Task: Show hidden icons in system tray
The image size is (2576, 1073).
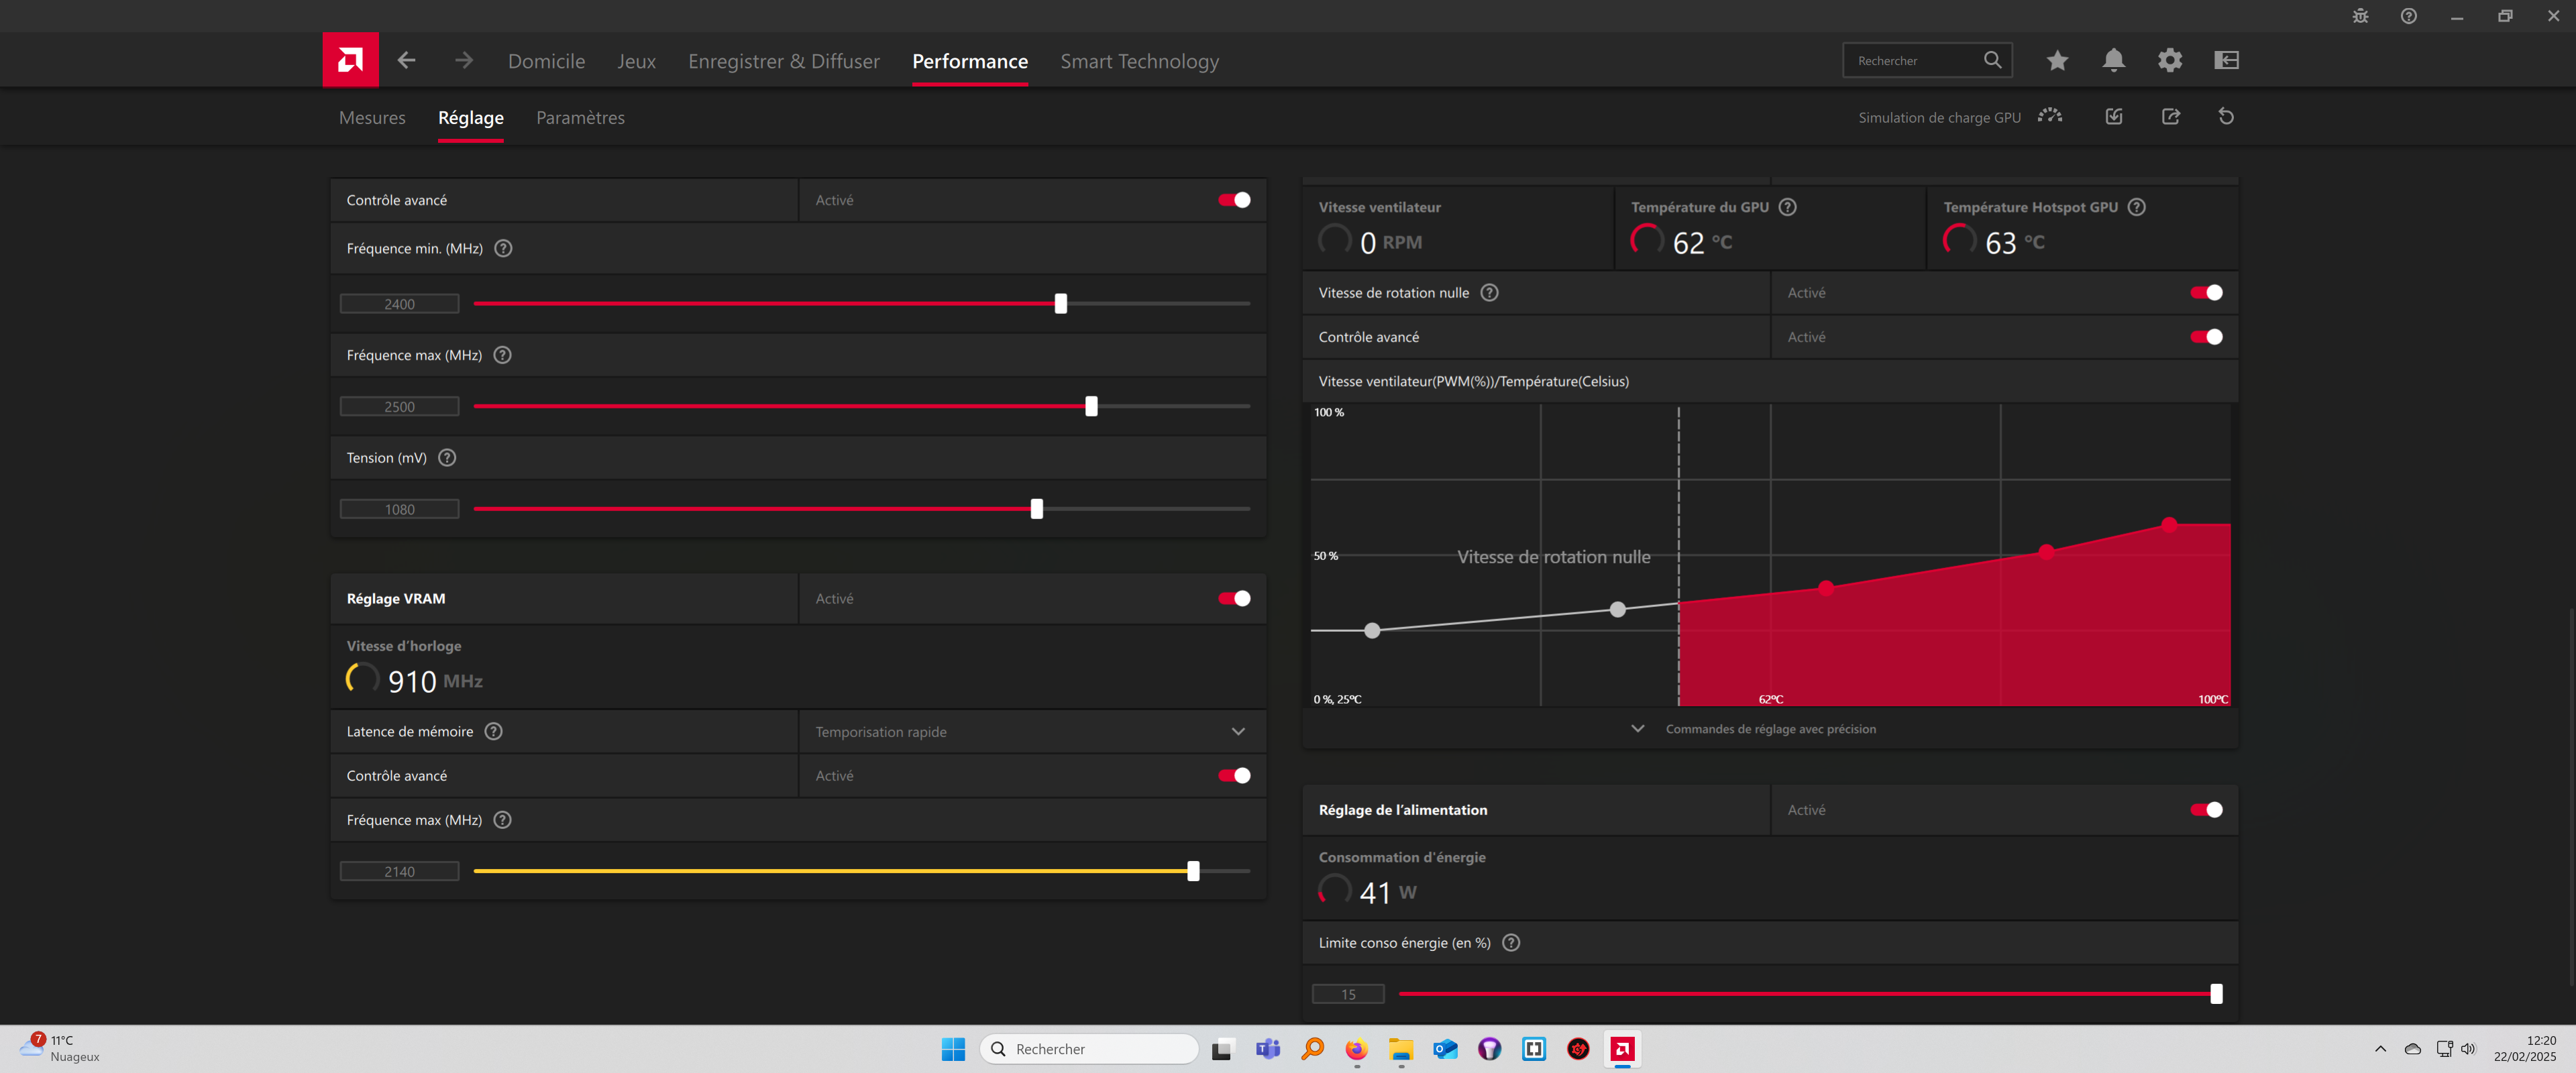Action: point(2380,1049)
